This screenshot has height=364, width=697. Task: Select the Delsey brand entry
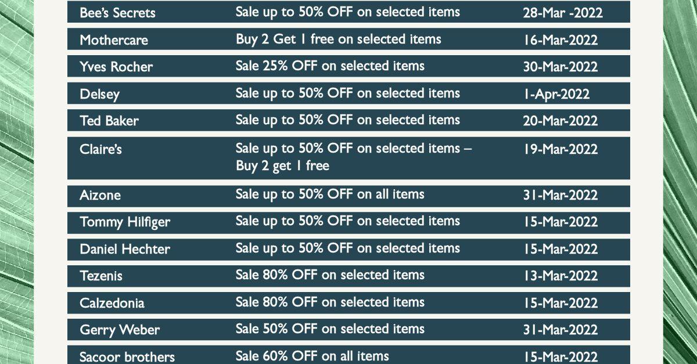pos(99,94)
